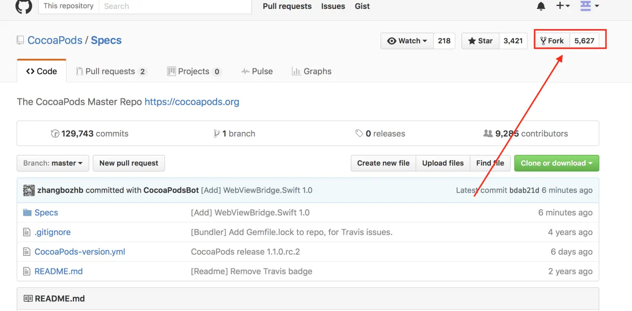Screen dimensions: 632x311
Task: Click the Upload files button
Action: point(443,163)
